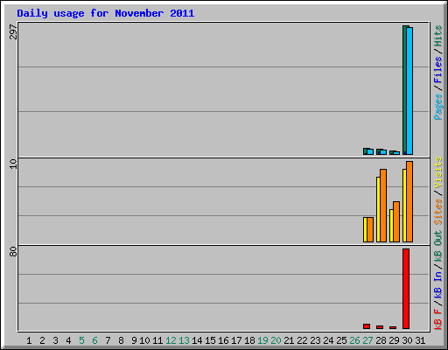Image resolution: width=448 pixels, height=350 pixels.
Task: Select the hits bar for day 28
Action: pyautogui.click(x=378, y=151)
